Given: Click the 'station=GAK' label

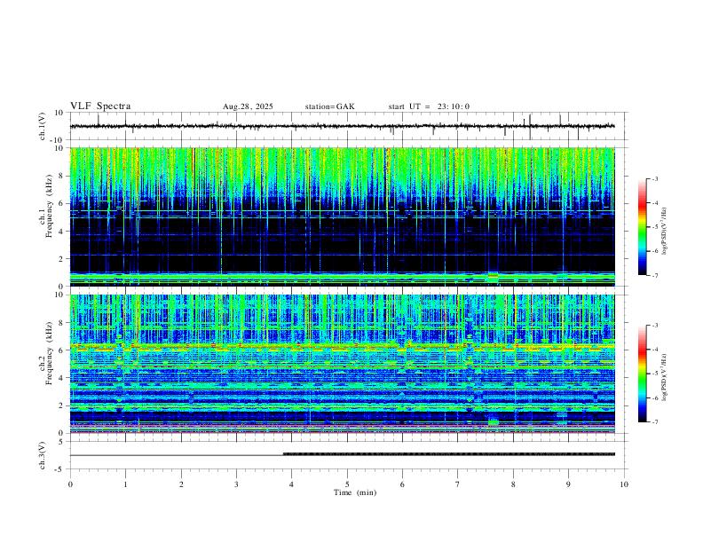Looking at the screenshot, I should [329, 106].
